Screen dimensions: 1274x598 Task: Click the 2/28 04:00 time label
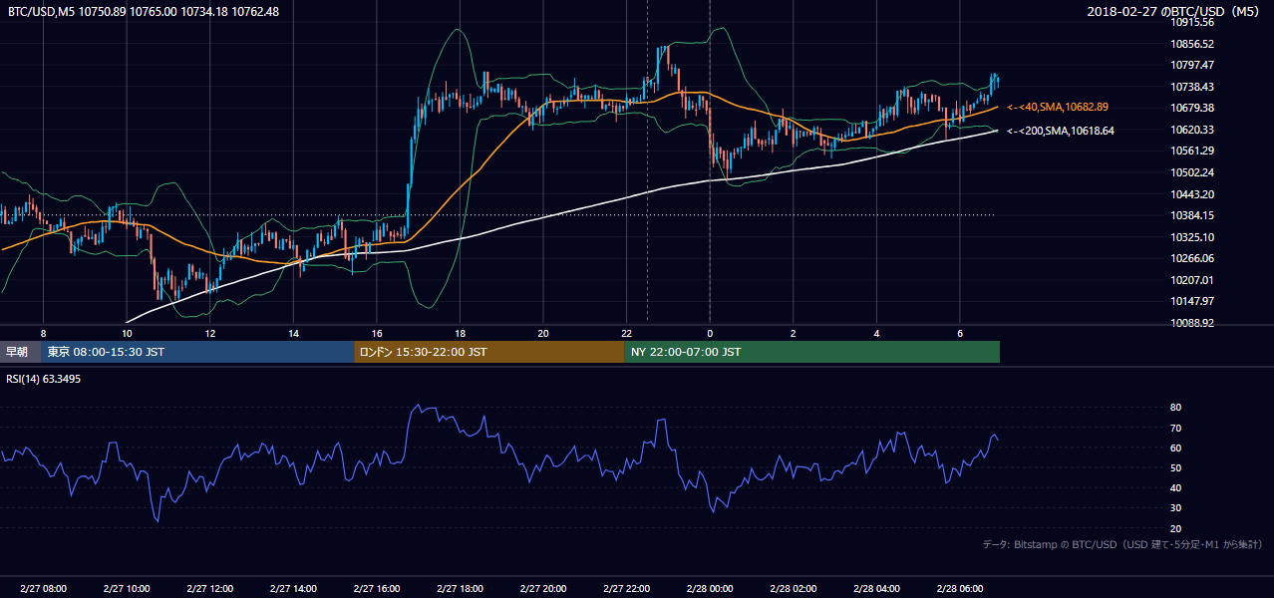click(x=877, y=589)
